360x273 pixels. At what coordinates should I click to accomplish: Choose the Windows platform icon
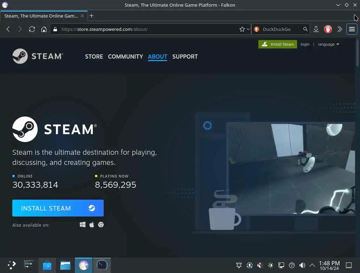[x=83, y=225]
